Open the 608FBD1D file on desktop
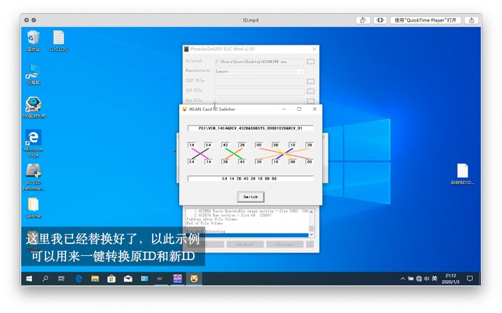 tap(462, 174)
